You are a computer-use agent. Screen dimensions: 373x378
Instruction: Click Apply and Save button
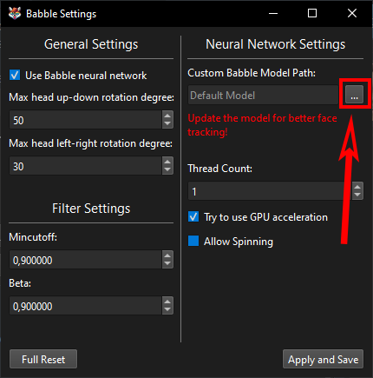point(323,359)
